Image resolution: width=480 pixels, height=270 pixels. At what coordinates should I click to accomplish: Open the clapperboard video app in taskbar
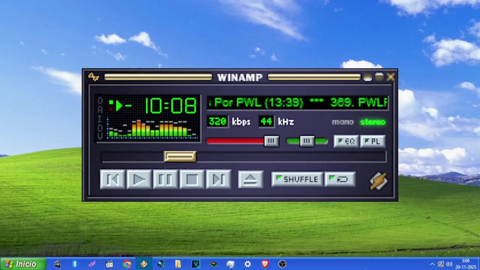tap(57, 264)
